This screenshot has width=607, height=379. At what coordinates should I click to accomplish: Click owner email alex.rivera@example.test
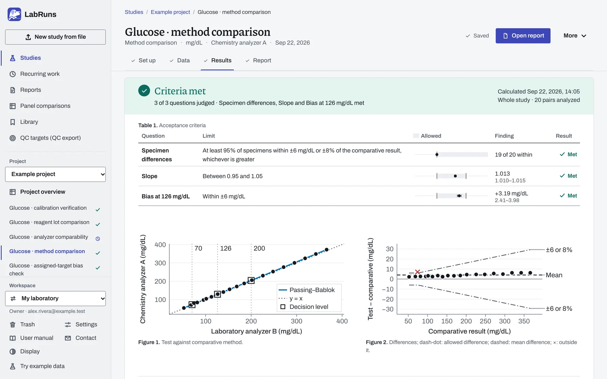coord(56,311)
